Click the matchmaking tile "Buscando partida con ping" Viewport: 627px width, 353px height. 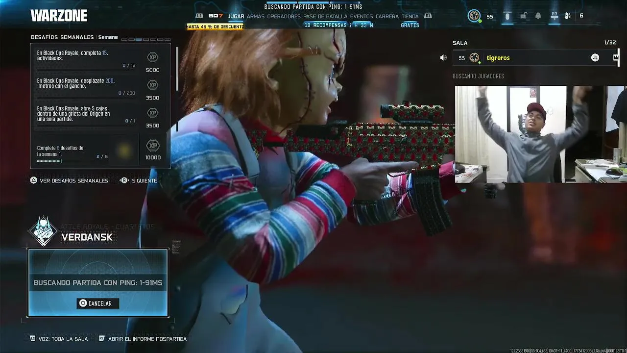click(x=98, y=282)
